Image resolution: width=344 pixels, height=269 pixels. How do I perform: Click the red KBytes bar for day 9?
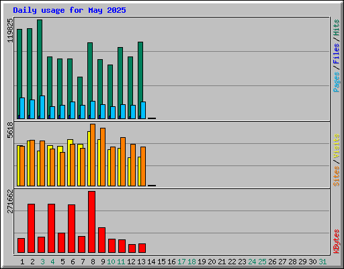point(101,240)
